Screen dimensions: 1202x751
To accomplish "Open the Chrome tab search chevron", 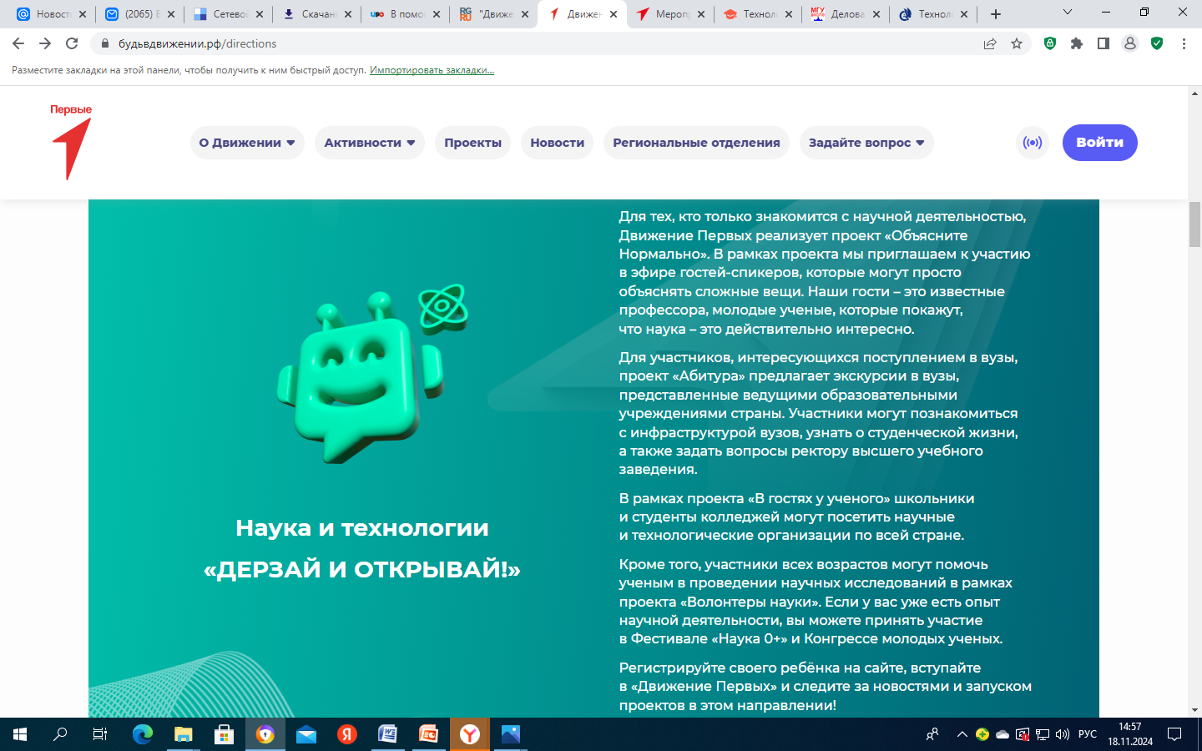I will tap(1067, 13).
